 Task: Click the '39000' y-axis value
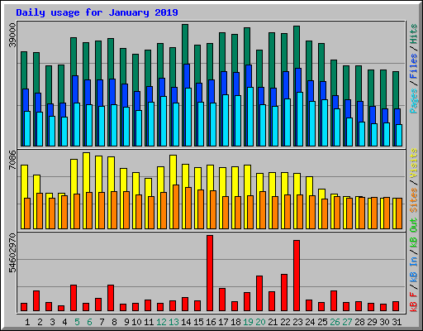point(12,36)
